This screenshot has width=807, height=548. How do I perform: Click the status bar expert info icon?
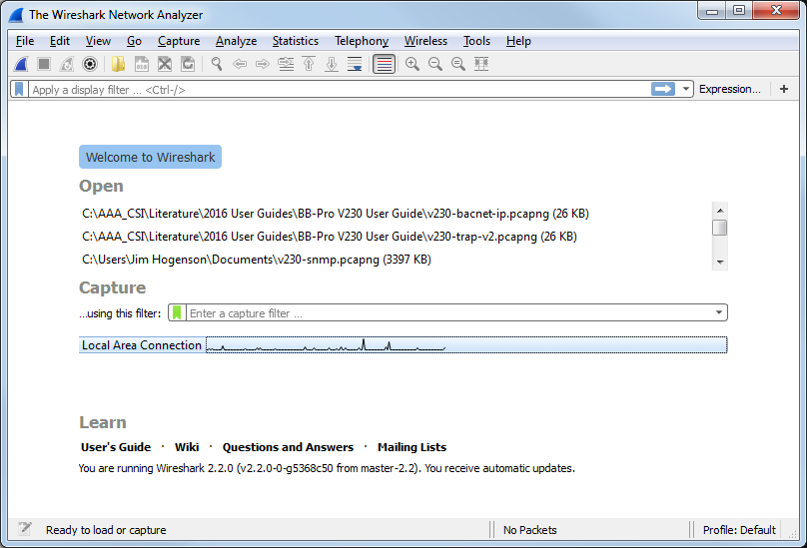point(25,528)
